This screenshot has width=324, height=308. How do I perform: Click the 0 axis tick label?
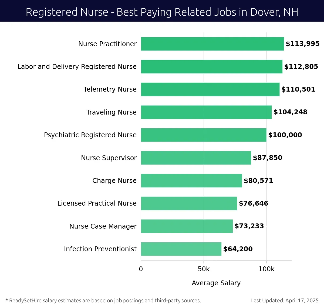[141, 269]
